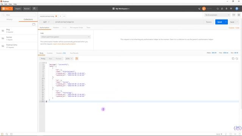
Task: Open the File menu
Action: pyautogui.click(x=2, y=4)
